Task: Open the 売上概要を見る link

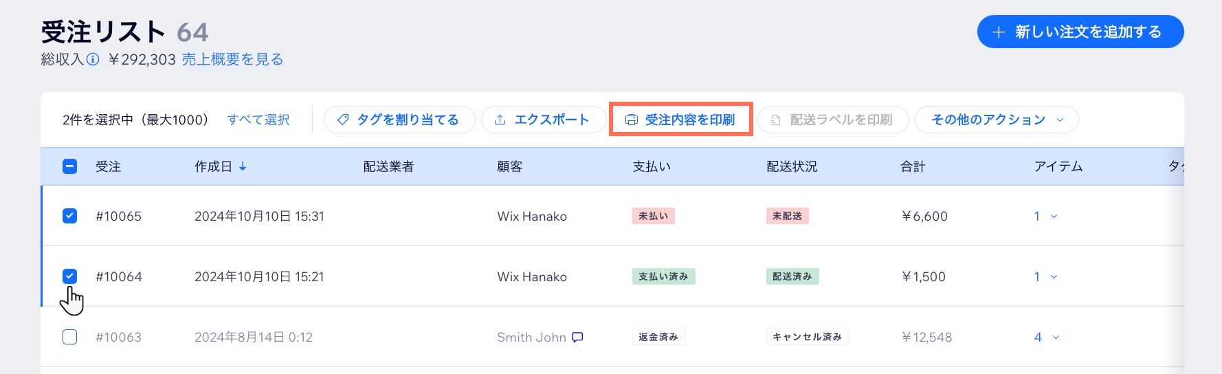Action: [x=232, y=60]
